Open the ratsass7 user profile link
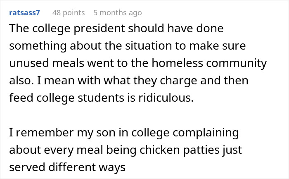 pyautogui.click(x=24, y=13)
